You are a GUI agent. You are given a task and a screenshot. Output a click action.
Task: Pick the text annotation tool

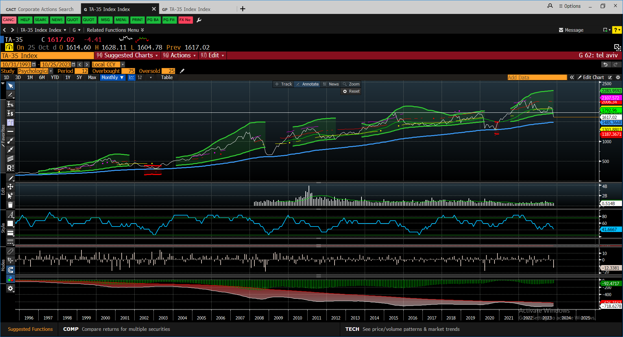point(10,122)
